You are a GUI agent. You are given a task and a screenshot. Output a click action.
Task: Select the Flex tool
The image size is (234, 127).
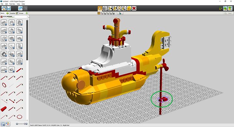pos(119,8)
